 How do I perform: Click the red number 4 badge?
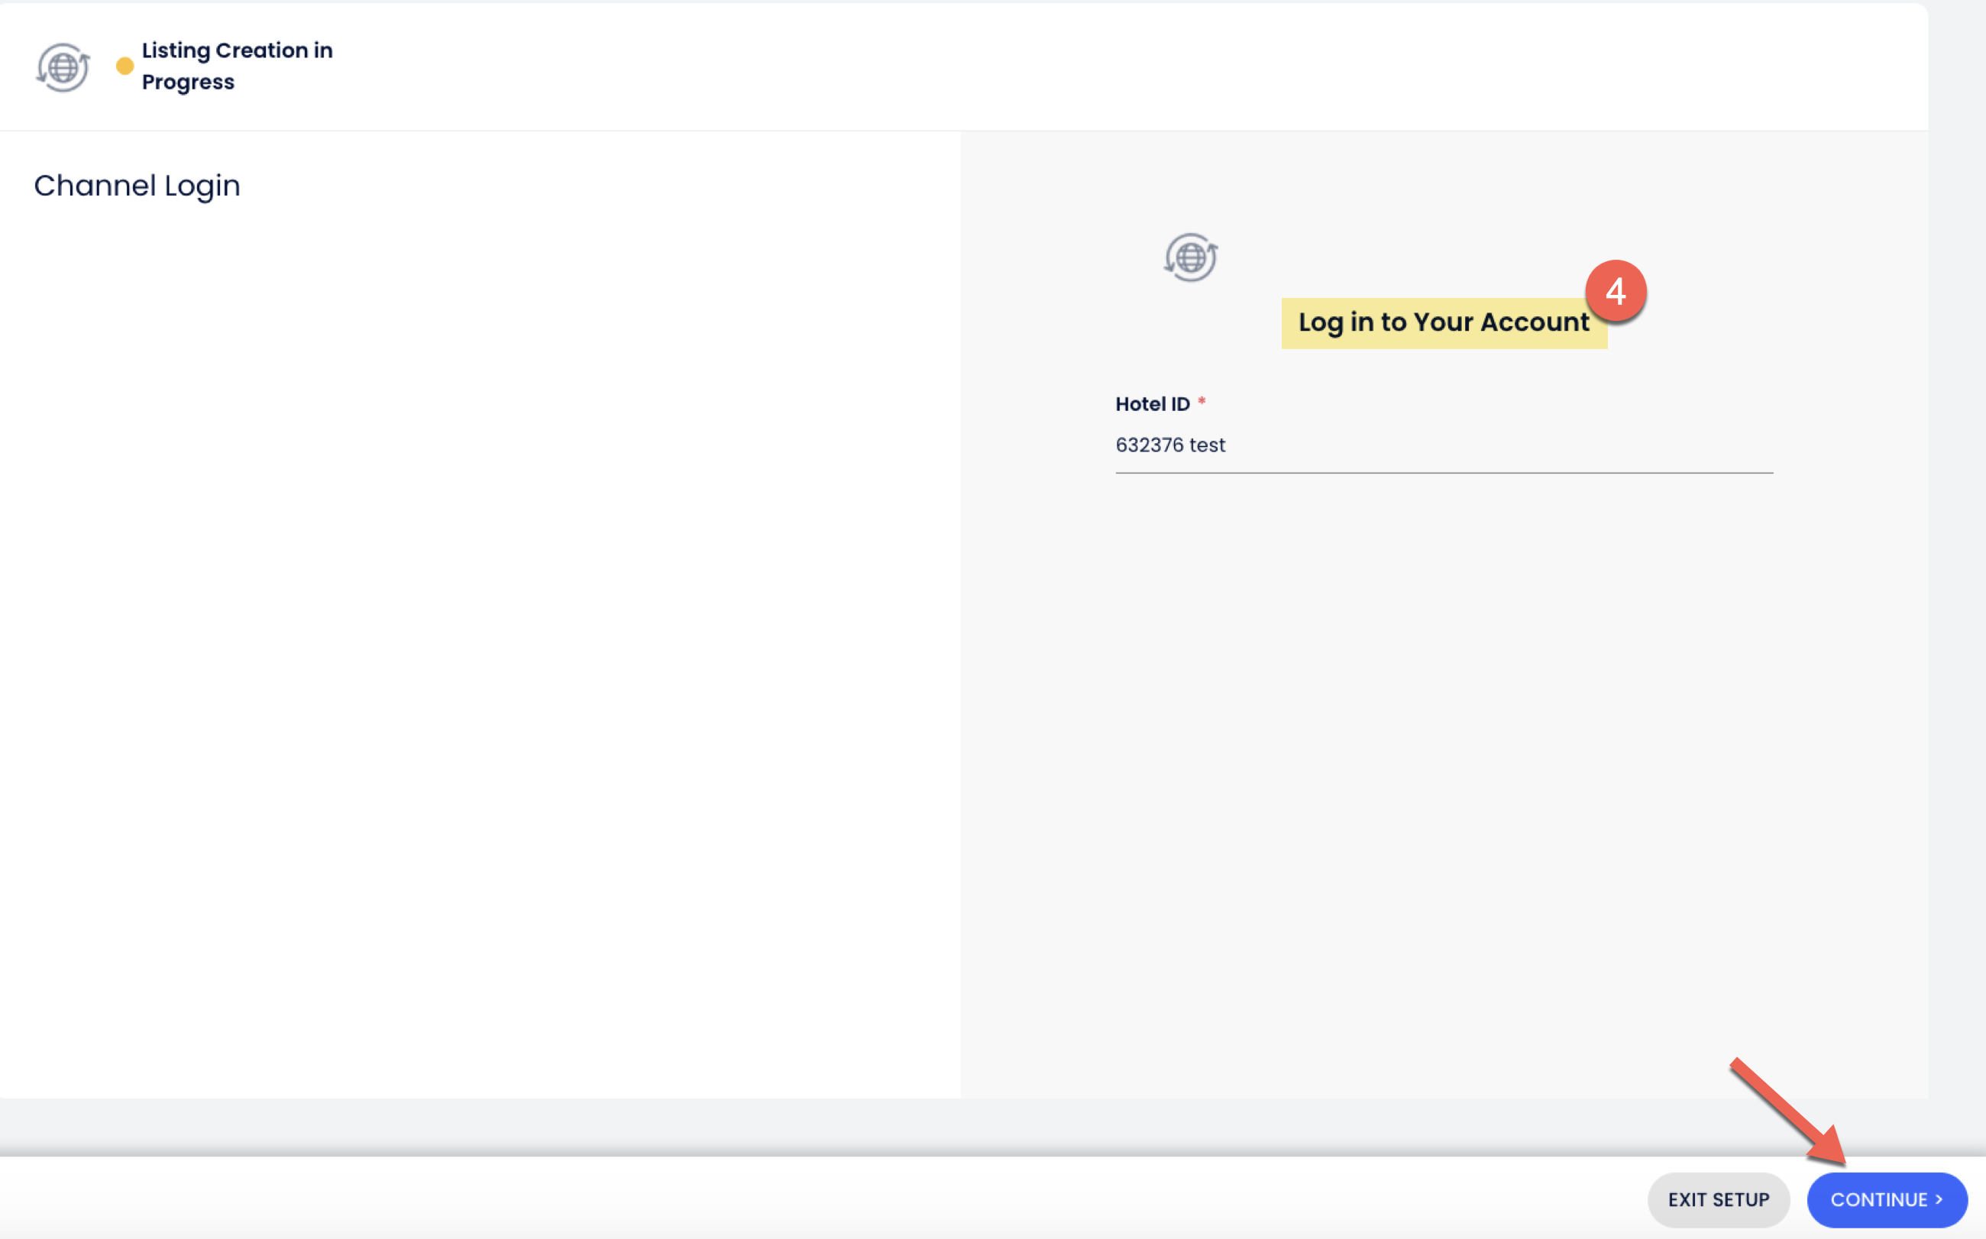(x=1615, y=292)
